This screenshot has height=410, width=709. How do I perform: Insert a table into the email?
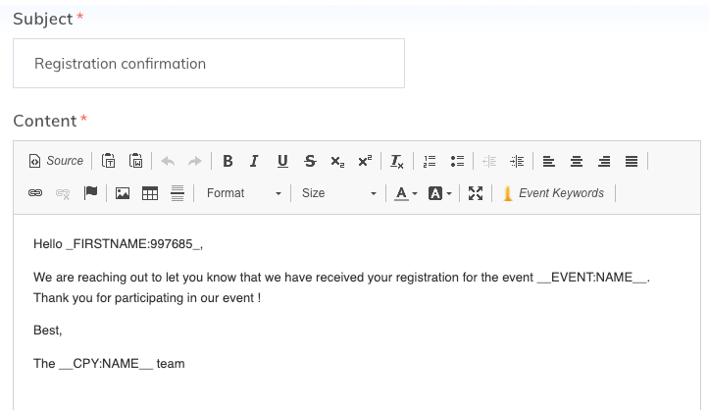pos(150,193)
